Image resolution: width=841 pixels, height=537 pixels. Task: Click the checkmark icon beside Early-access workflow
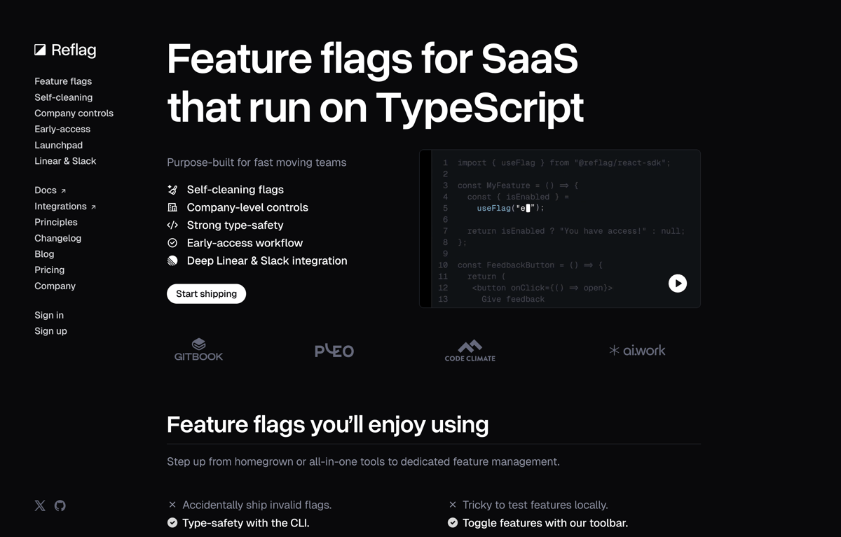172,243
